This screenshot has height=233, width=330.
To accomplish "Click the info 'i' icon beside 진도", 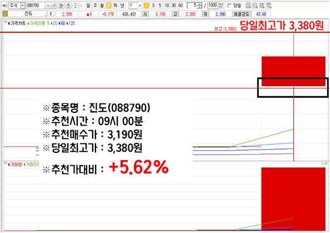I will [x=51, y=14].
